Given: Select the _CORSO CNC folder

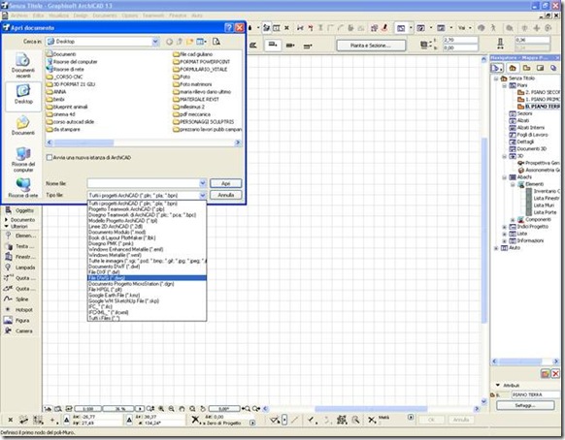Looking at the screenshot, I should (64, 77).
